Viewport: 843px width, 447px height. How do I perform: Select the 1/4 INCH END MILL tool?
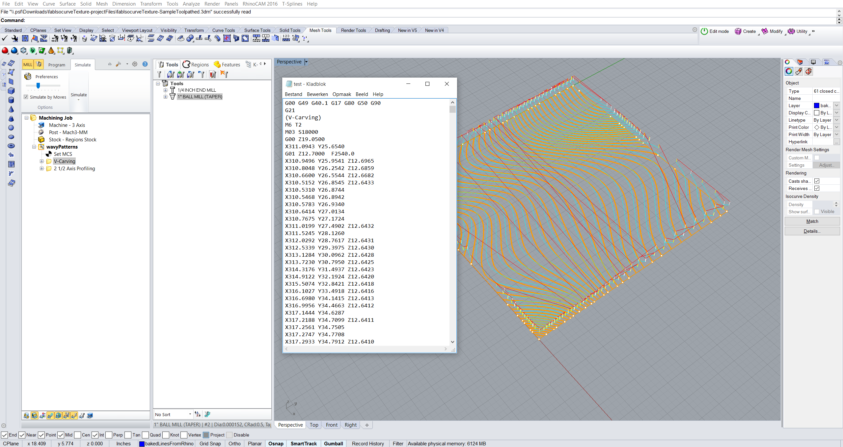click(197, 90)
